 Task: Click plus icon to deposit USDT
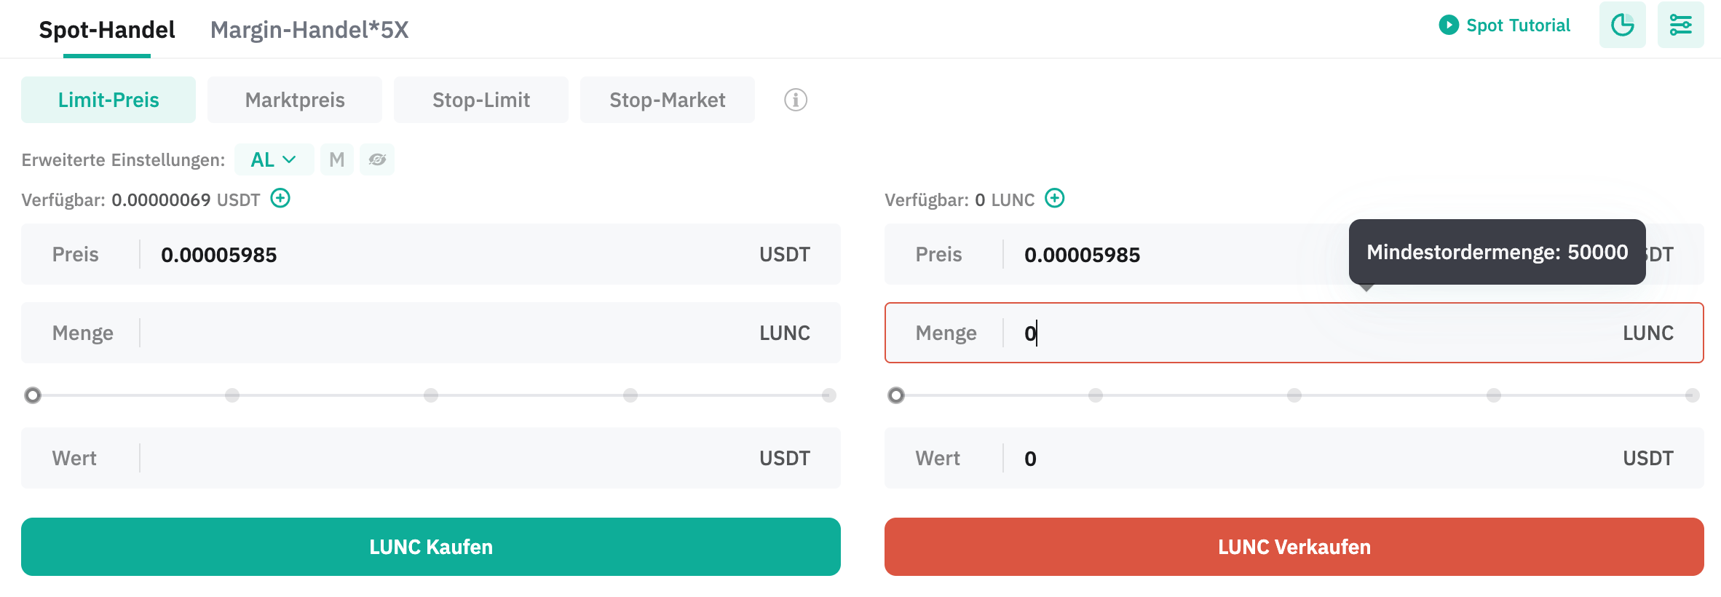coord(280,198)
